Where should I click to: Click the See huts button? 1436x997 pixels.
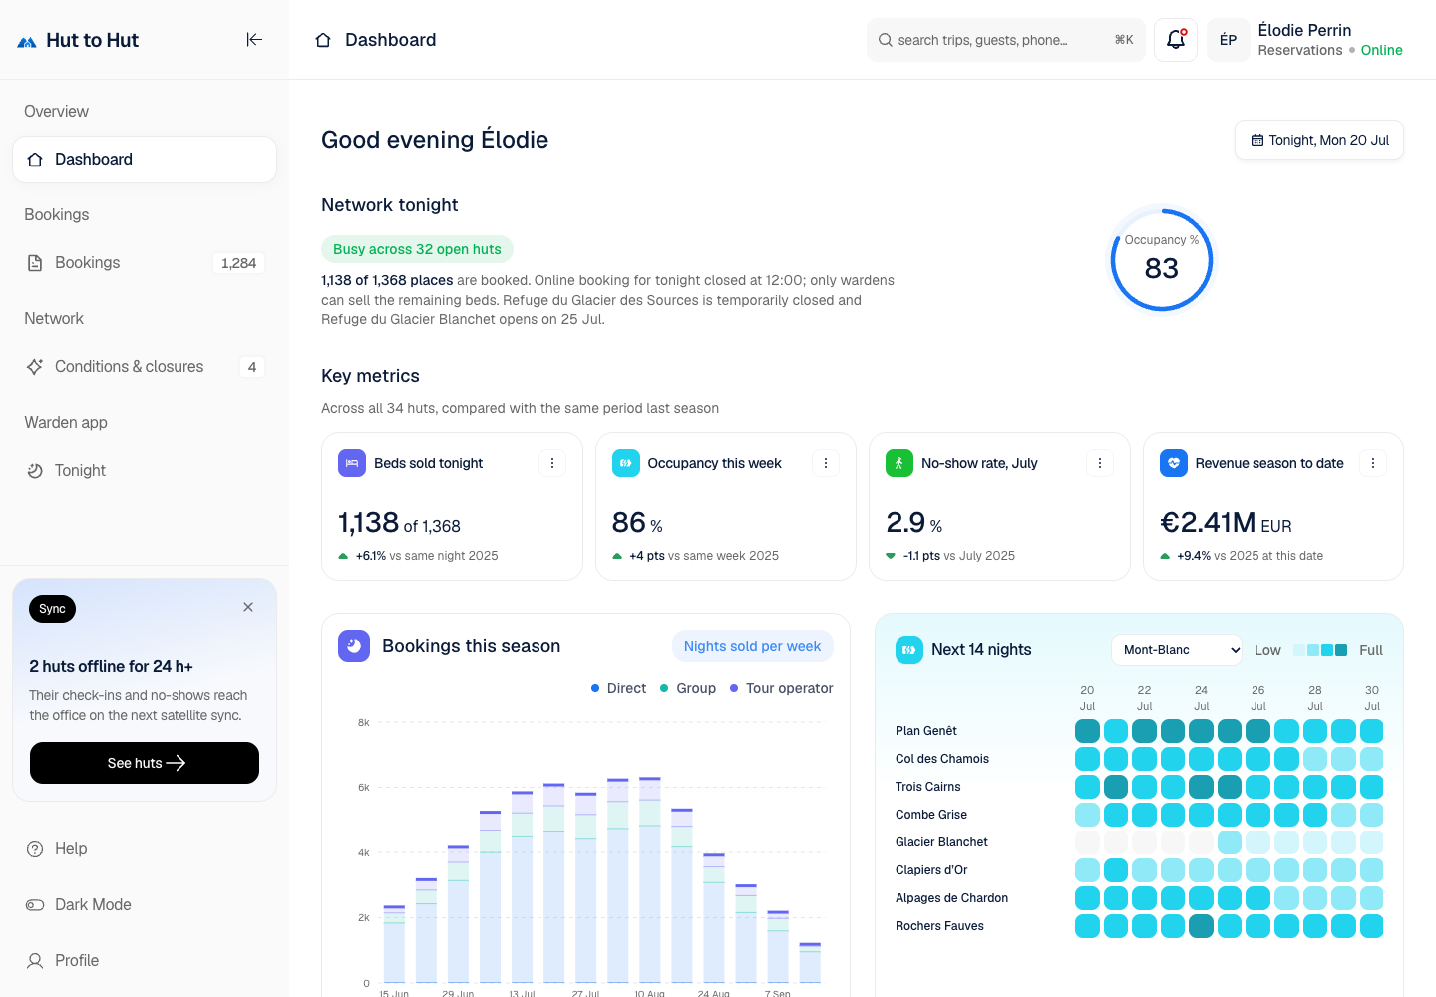145,763
